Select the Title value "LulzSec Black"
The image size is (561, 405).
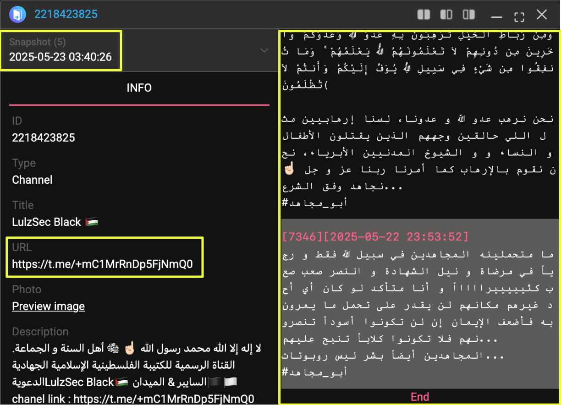click(x=47, y=222)
